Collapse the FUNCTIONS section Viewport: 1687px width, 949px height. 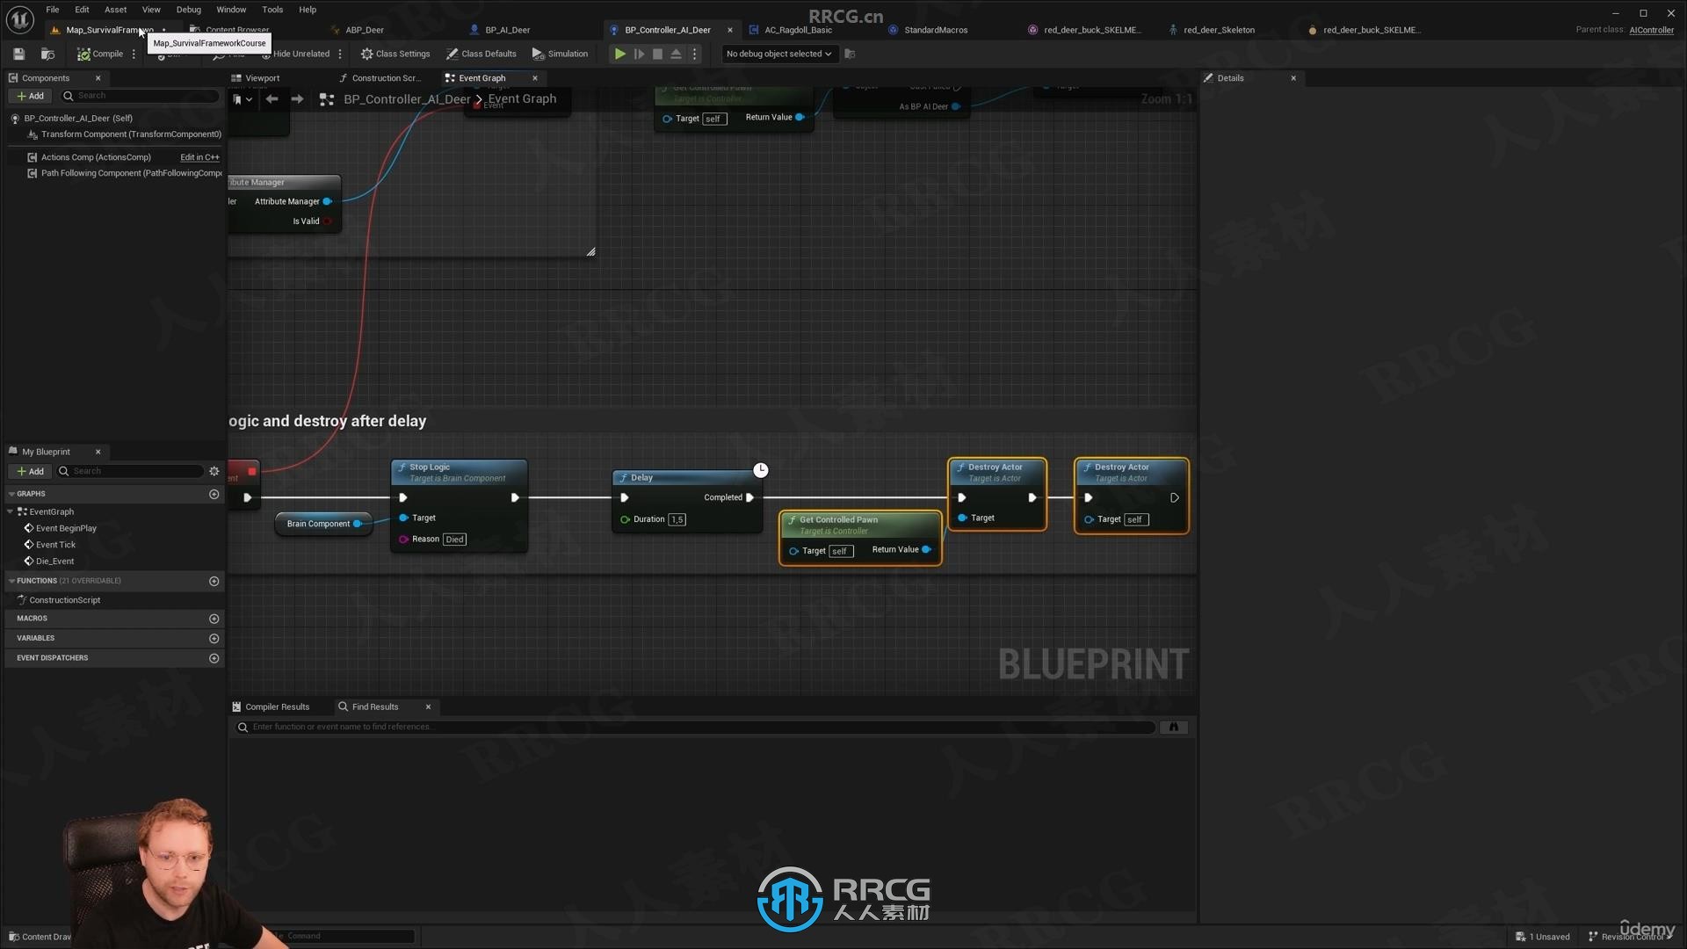pos(11,581)
